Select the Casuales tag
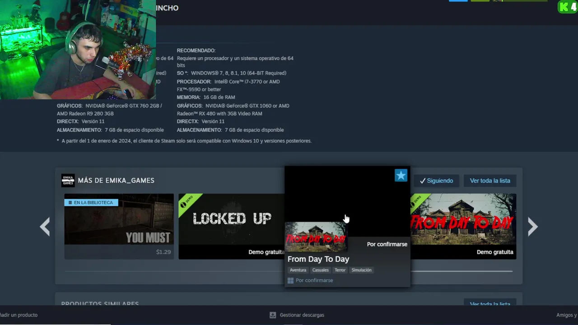Viewport: 578px width, 325px height. click(x=321, y=270)
